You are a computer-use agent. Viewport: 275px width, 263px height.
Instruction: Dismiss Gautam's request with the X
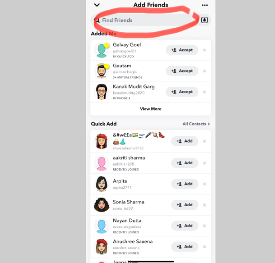(x=205, y=71)
